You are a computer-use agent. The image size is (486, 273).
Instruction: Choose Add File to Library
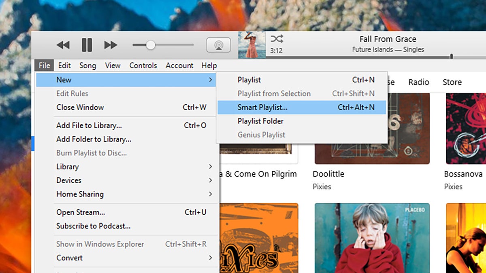89,125
